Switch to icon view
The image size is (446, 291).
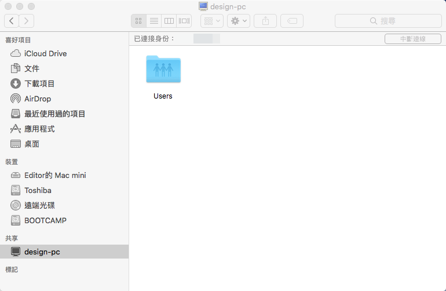click(x=138, y=21)
